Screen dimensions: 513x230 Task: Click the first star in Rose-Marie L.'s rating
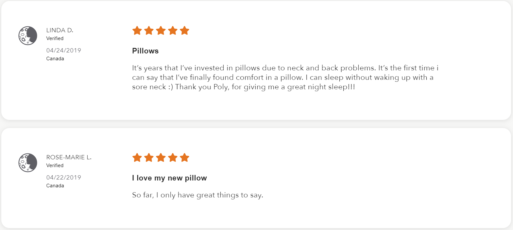pyautogui.click(x=137, y=158)
